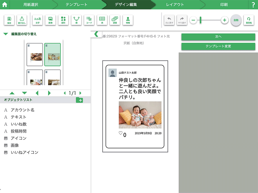Select the 線 line tool
Image resolution: width=258 pixels, height=193 pixels.
(x=76, y=20)
